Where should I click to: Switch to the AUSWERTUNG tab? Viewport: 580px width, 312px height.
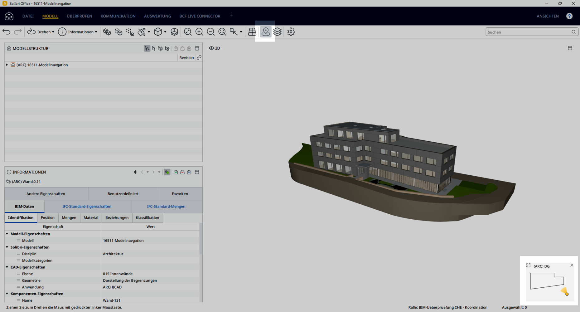point(157,16)
